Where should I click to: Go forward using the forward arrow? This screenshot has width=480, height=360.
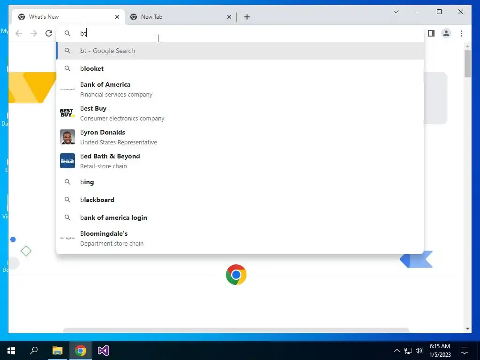[x=34, y=33]
